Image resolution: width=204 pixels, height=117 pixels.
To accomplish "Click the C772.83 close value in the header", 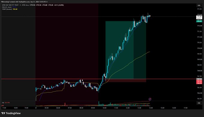I will coord(50,5).
